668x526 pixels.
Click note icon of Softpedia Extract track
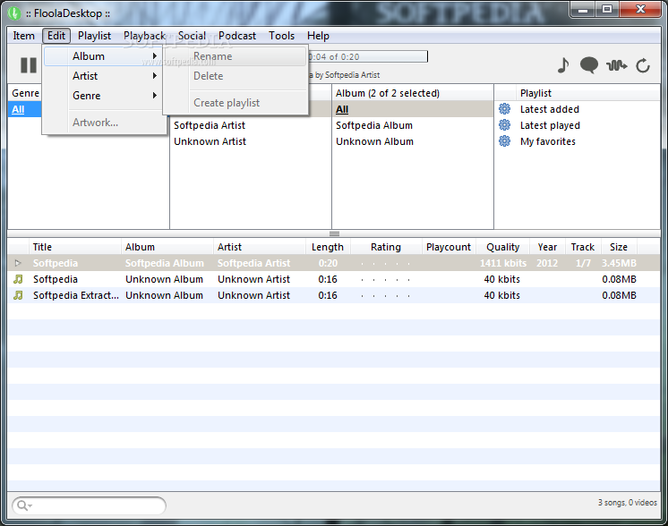(18, 295)
